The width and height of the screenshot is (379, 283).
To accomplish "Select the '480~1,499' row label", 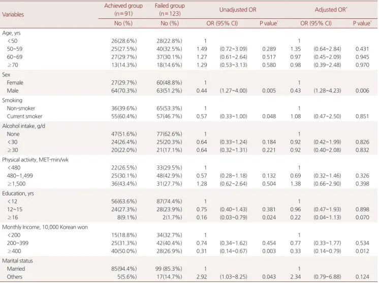I will tap(20, 176).
